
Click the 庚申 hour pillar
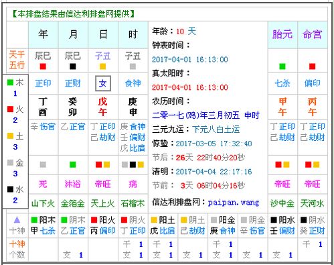[x=133, y=107]
